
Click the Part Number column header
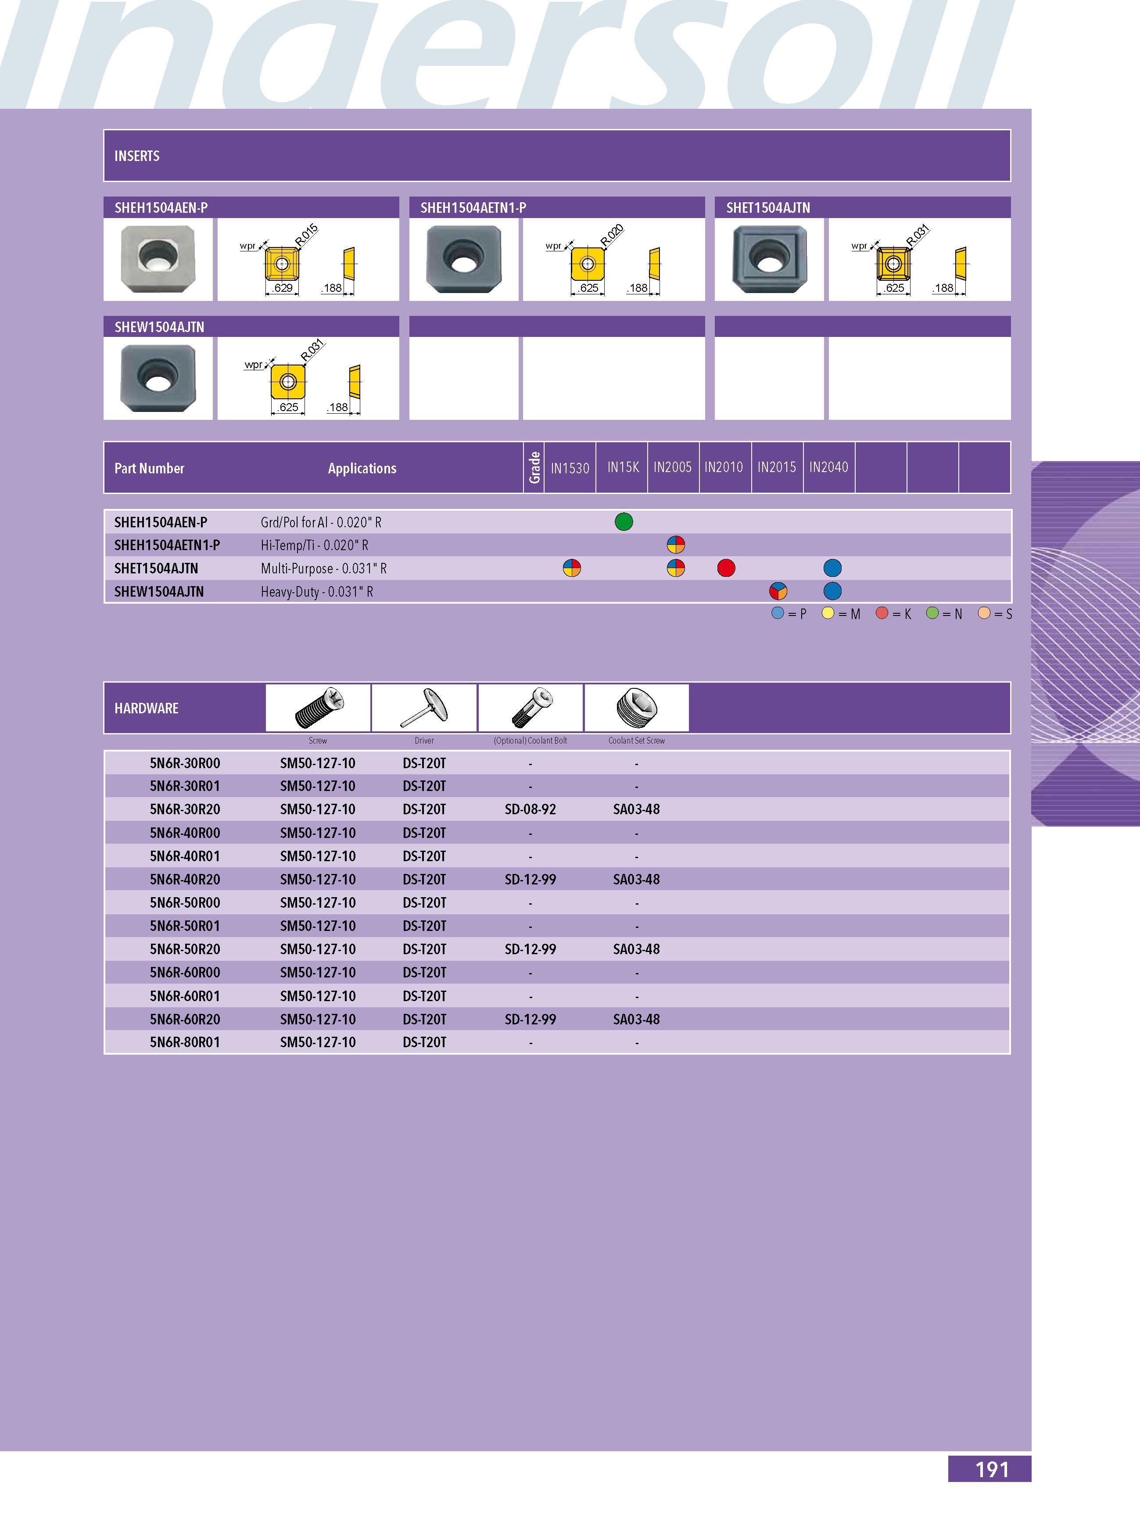(150, 469)
